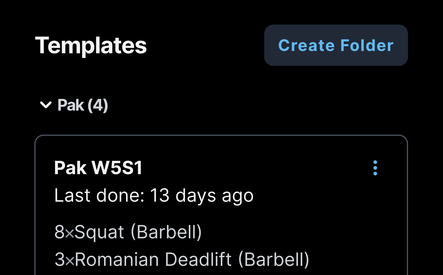This screenshot has height=275, width=443.
Task: Click the Create Folder button
Action: click(336, 45)
